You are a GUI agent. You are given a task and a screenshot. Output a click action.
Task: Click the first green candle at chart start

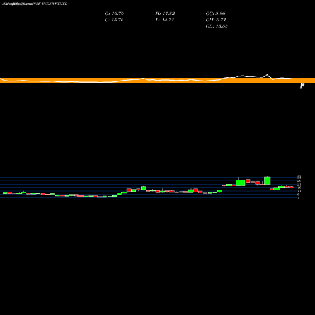click(4, 193)
